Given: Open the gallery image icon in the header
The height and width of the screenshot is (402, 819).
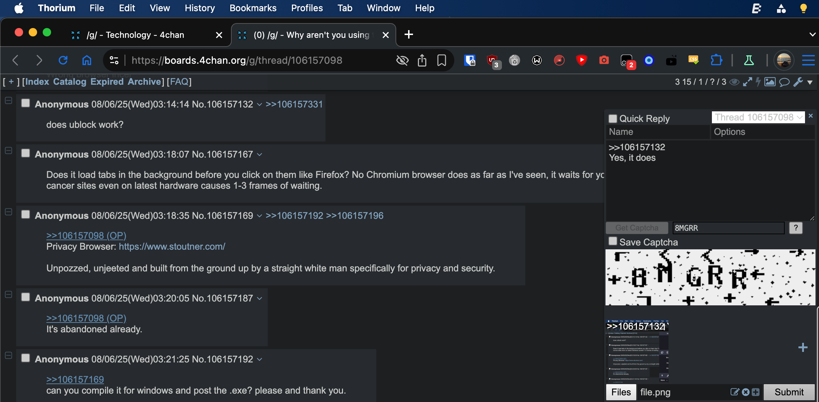Looking at the screenshot, I should click(770, 82).
